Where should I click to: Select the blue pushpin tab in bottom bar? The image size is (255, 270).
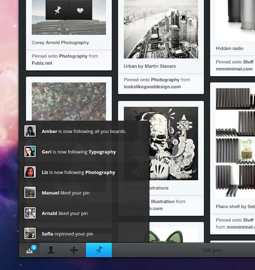[99, 250]
